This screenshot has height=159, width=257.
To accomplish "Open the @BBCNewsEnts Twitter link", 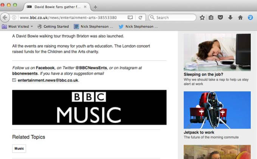I will coord(91,68).
